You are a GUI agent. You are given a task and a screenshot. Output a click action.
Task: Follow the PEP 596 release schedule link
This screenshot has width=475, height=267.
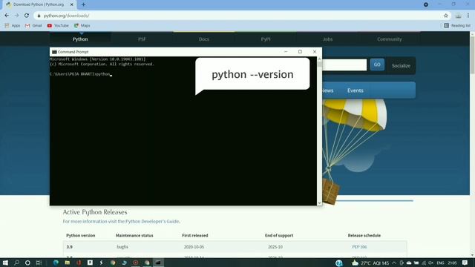359,247
